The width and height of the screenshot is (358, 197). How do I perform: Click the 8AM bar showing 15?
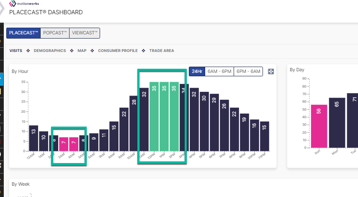(x=114, y=136)
